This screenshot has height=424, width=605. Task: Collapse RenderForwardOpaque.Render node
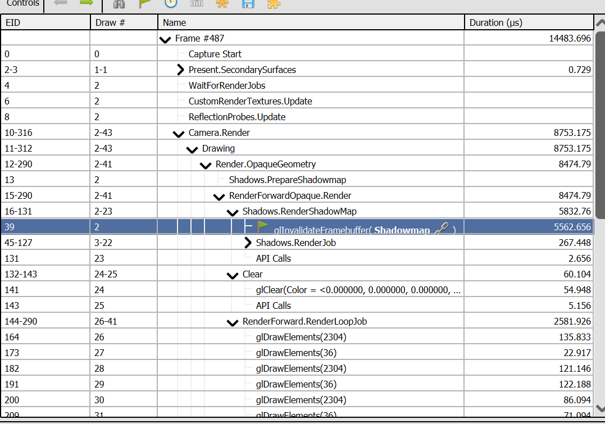point(219,197)
